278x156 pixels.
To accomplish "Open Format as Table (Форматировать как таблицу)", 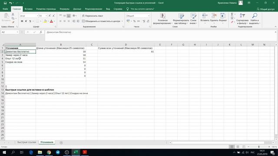I will click(181, 19).
